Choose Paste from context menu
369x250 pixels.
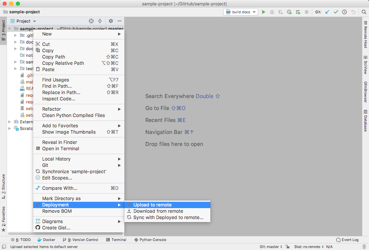point(79,69)
